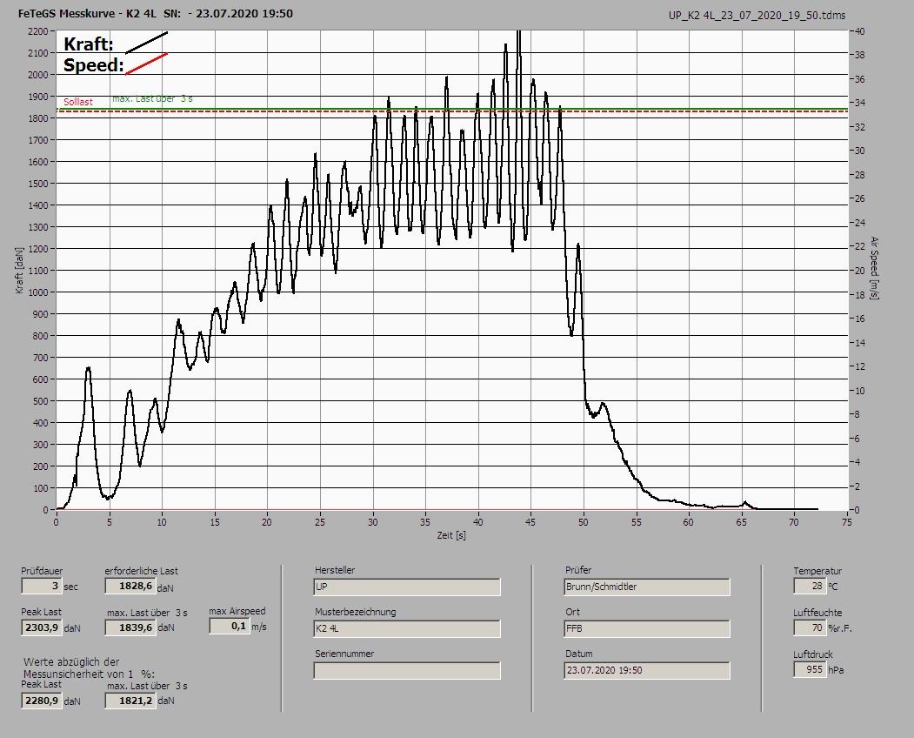This screenshot has width=914, height=738.
Task: Click the 'm/s' unit beside max Airspeed
Action: click(x=259, y=627)
